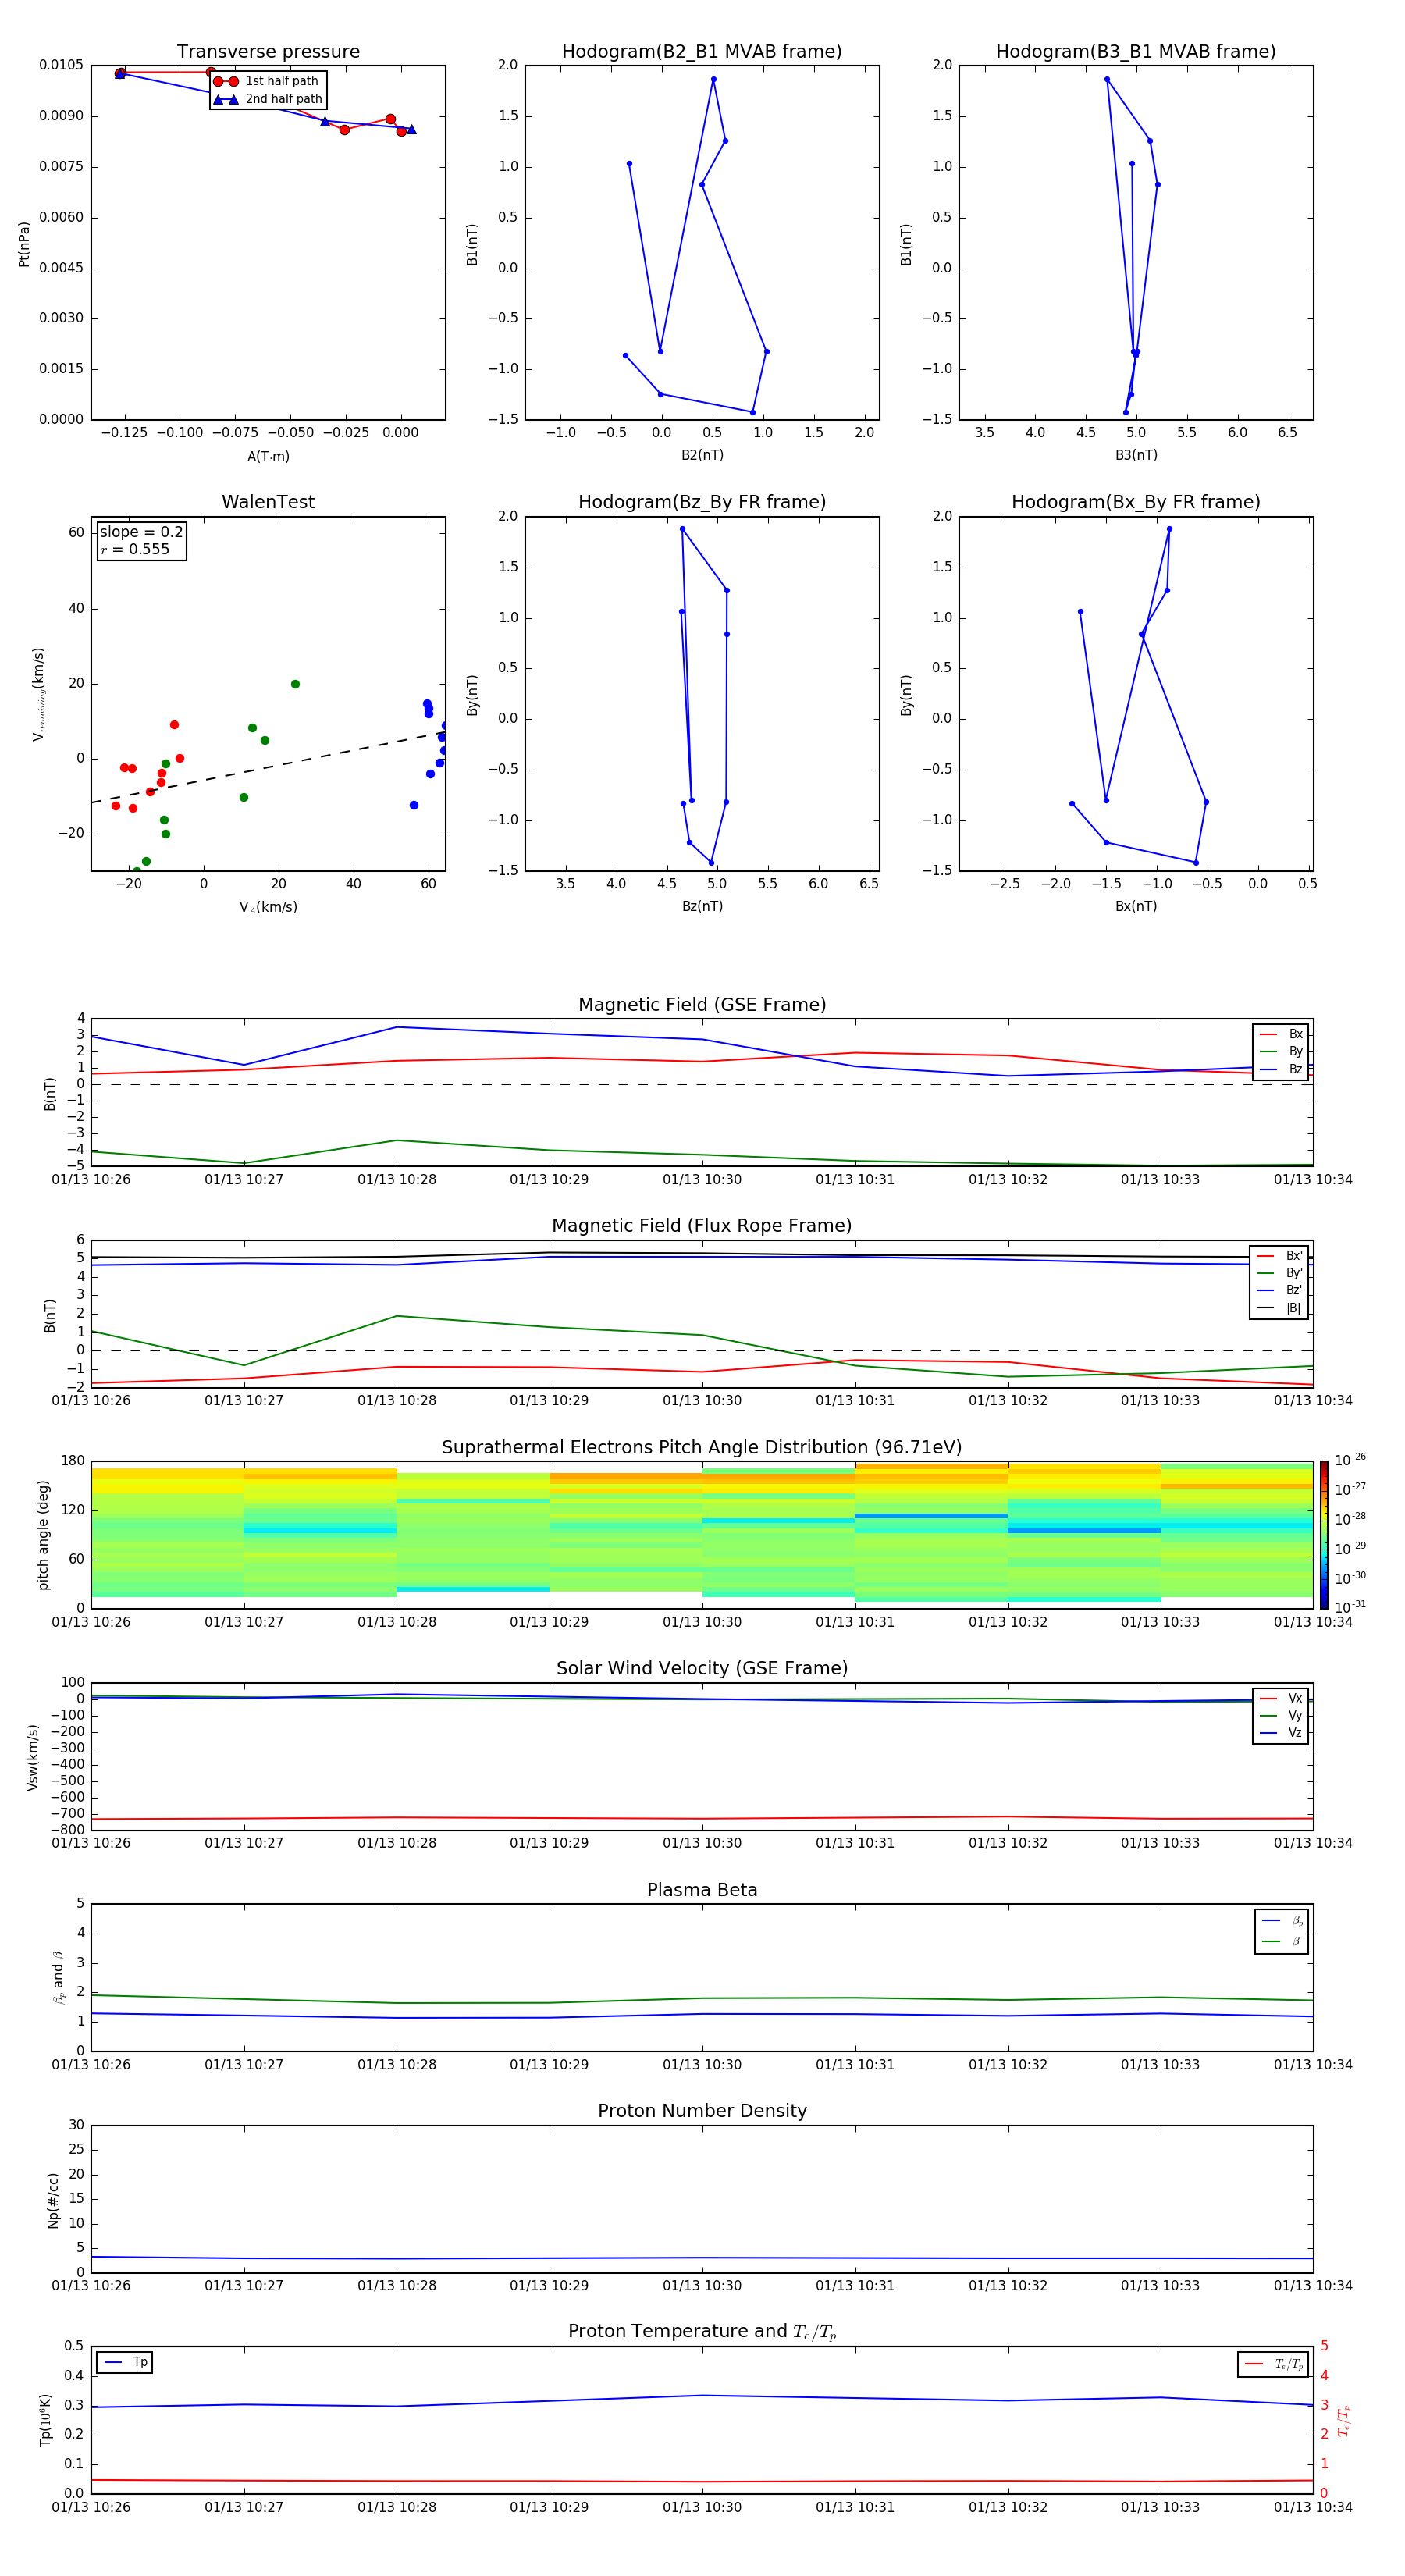Click the 'Hodogram(B3_B1 MVAB frame)' title
Screen dimensions: 1405x2576
coord(1136,52)
